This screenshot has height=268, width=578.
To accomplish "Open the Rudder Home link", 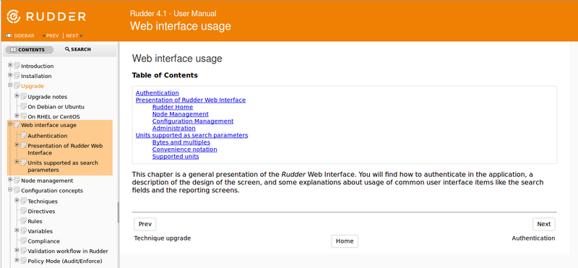I will (173, 107).
